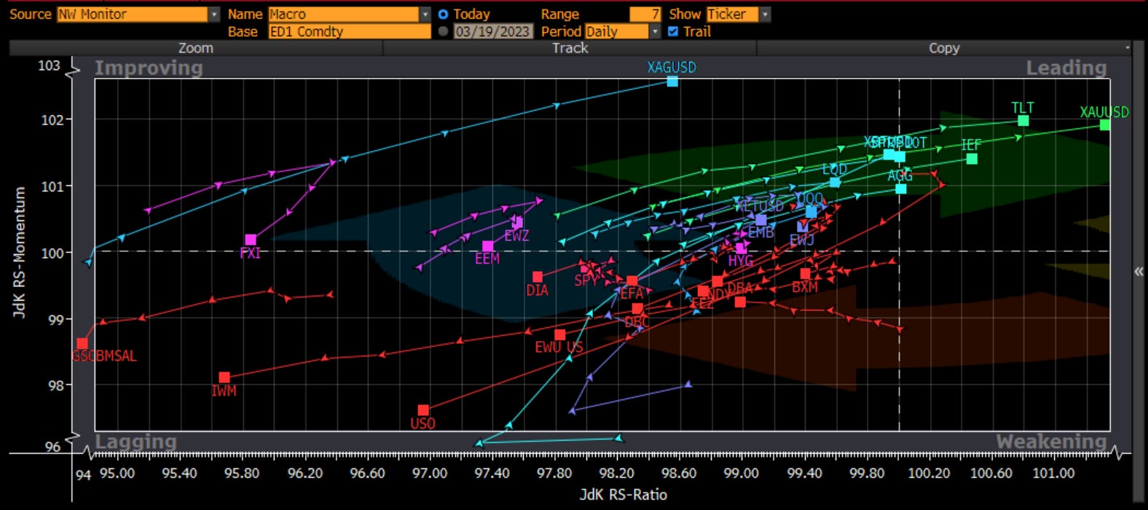Image resolution: width=1148 pixels, height=510 pixels.
Task: Select the XAUUSD green marker
Action: point(1105,125)
